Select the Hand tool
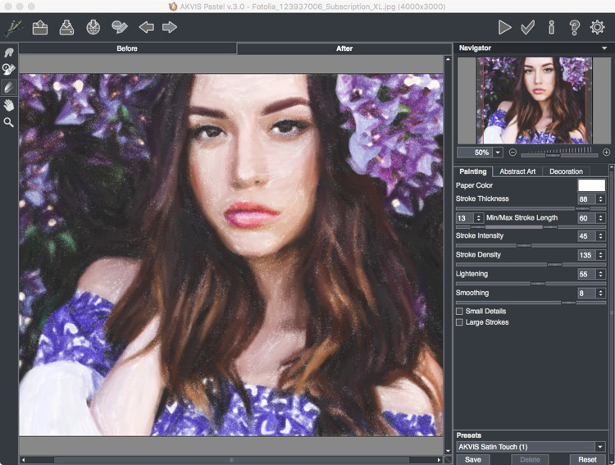The image size is (615, 465). click(9, 104)
